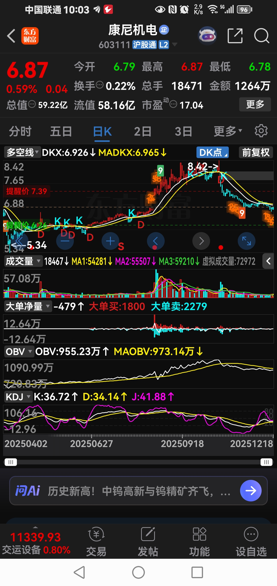
Task: Tap 大单买:1800 value
Action: pyautogui.click(x=117, y=307)
